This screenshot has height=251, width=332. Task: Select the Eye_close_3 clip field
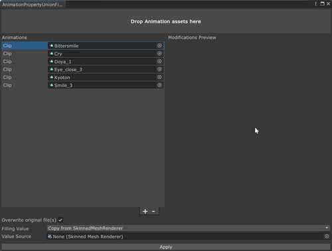[x=106, y=69]
